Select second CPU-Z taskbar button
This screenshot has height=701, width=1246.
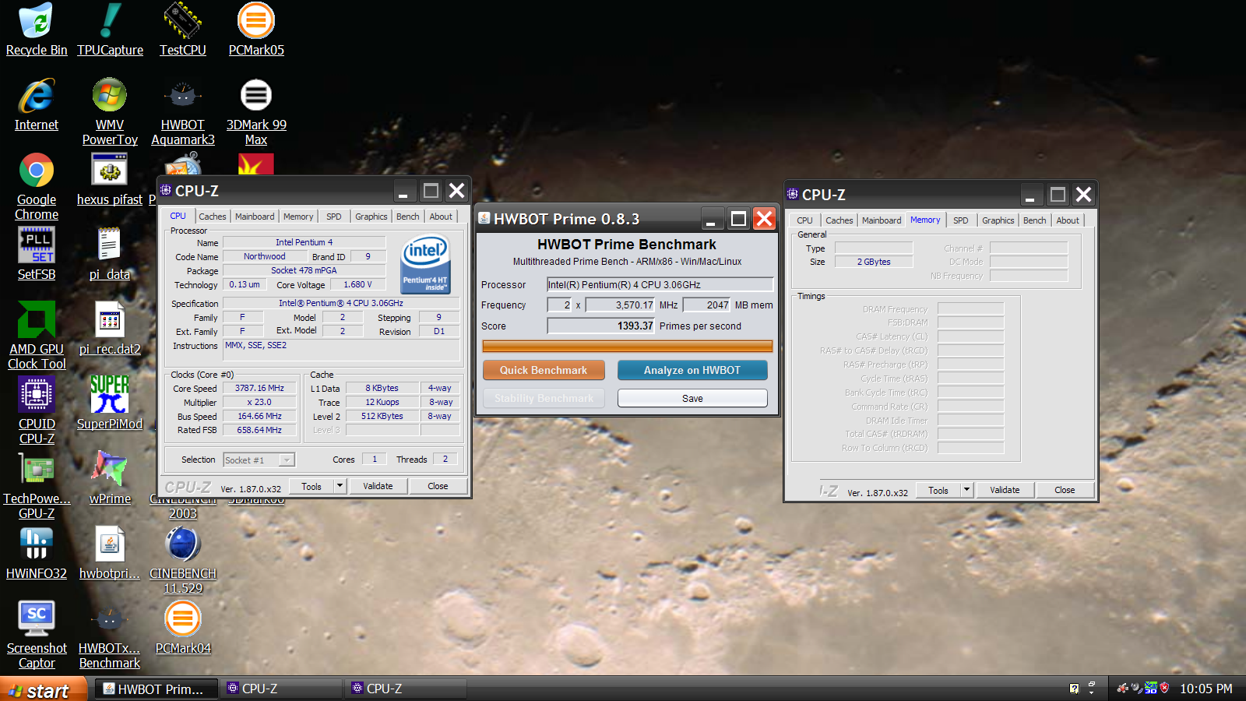405,689
